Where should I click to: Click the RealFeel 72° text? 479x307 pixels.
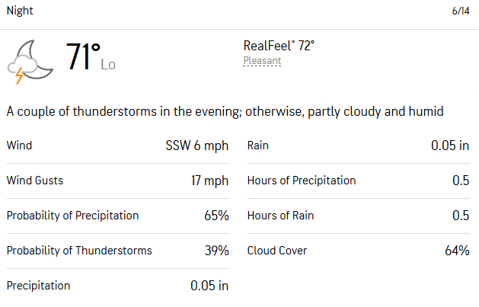[x=279, y=46]
